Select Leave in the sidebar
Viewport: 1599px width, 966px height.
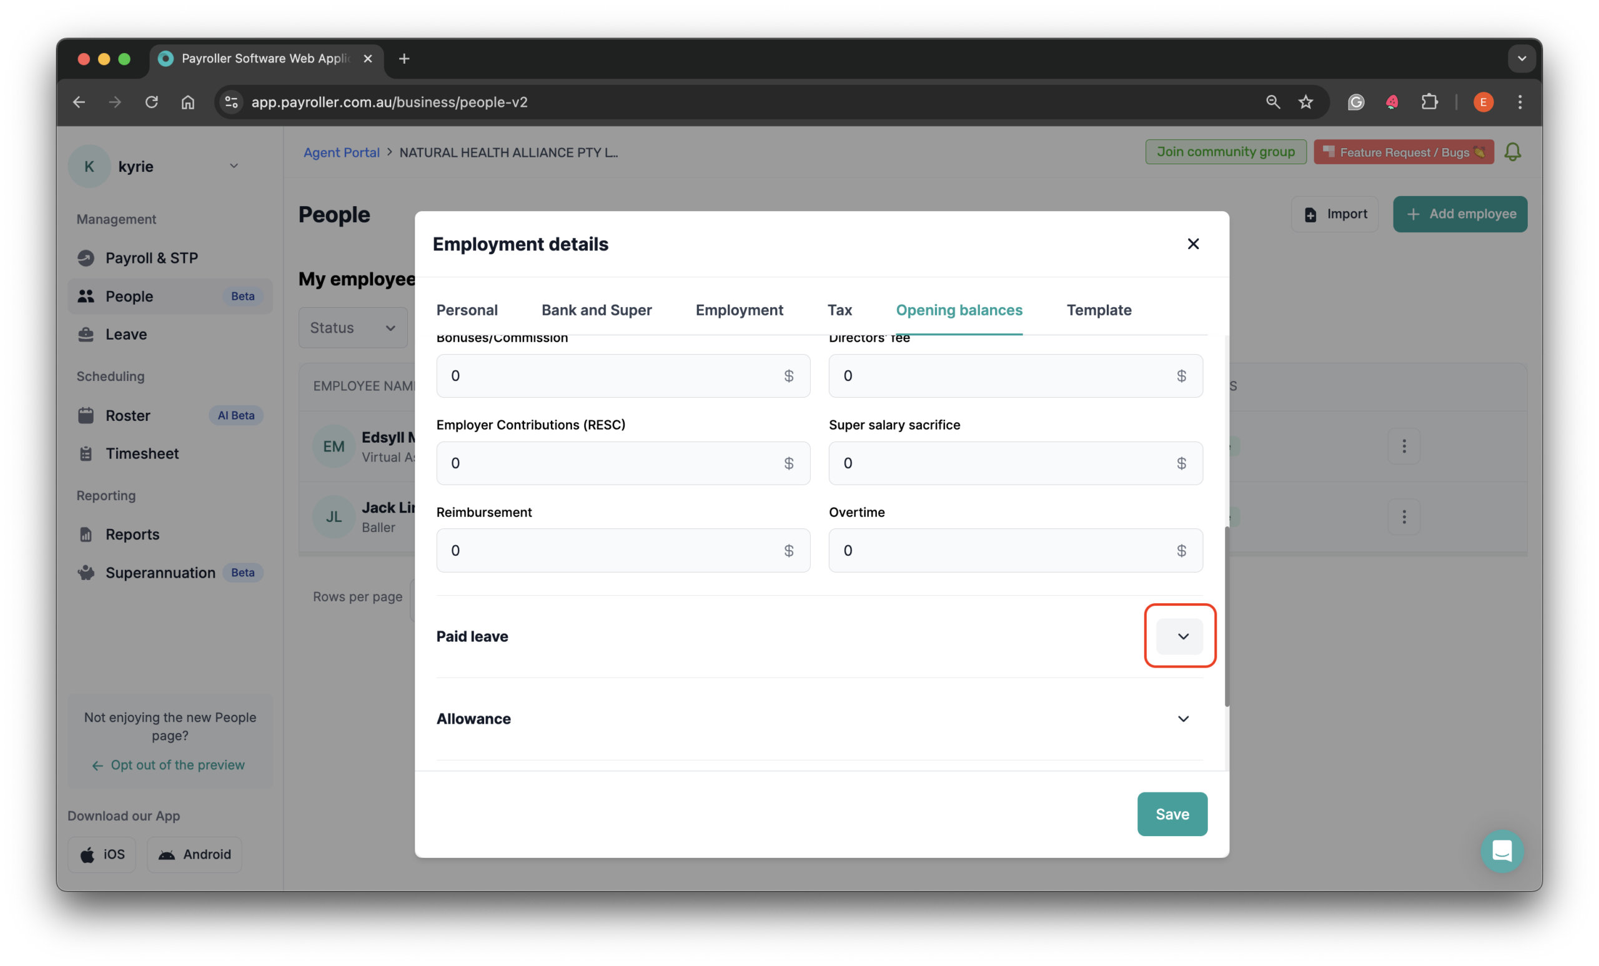(126, 334)
